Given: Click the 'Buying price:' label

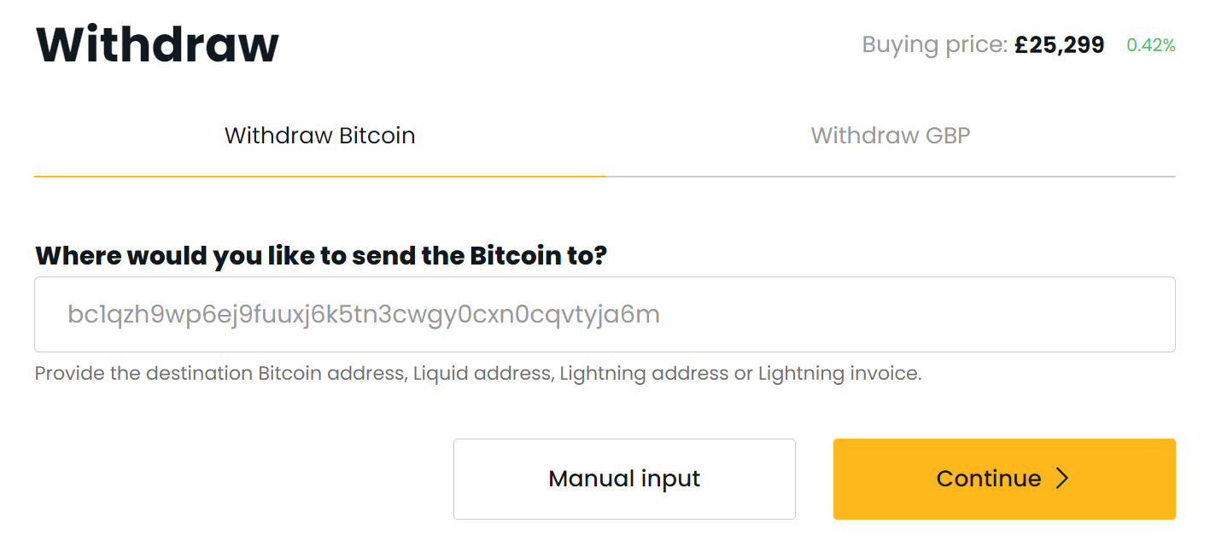Looking at the screenshot, I should pyautogui.click(x=934, y=45).
